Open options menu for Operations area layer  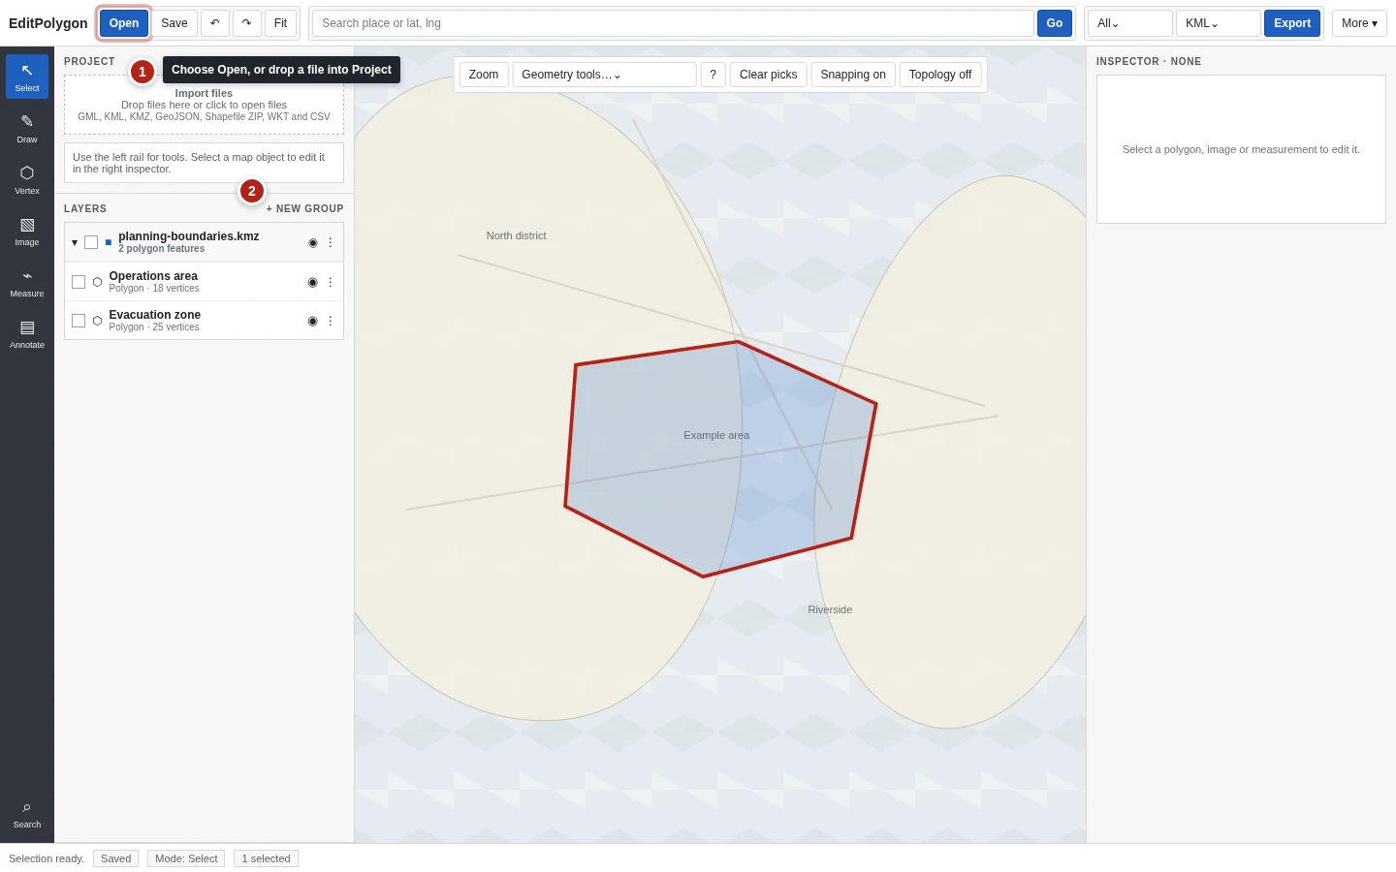[x=330, y=282]
